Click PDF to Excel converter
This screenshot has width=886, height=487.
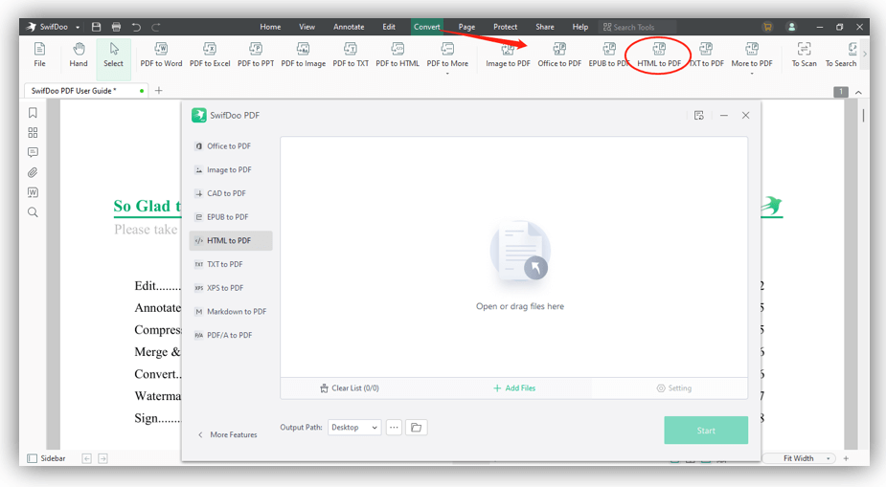pyautogui.click(x=210, y=55)
